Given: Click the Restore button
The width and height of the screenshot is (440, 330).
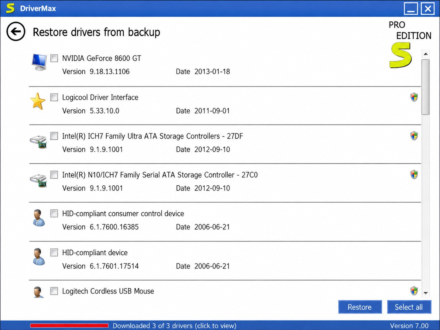Looking at the screenshot, I should coord(360,307).
